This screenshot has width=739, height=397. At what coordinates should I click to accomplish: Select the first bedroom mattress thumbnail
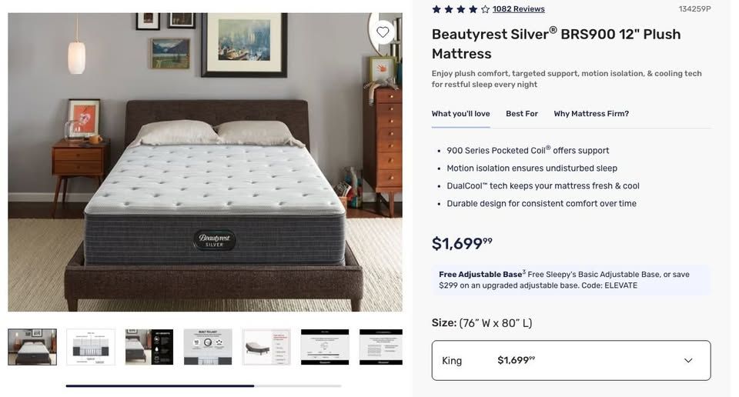(32, 347)
